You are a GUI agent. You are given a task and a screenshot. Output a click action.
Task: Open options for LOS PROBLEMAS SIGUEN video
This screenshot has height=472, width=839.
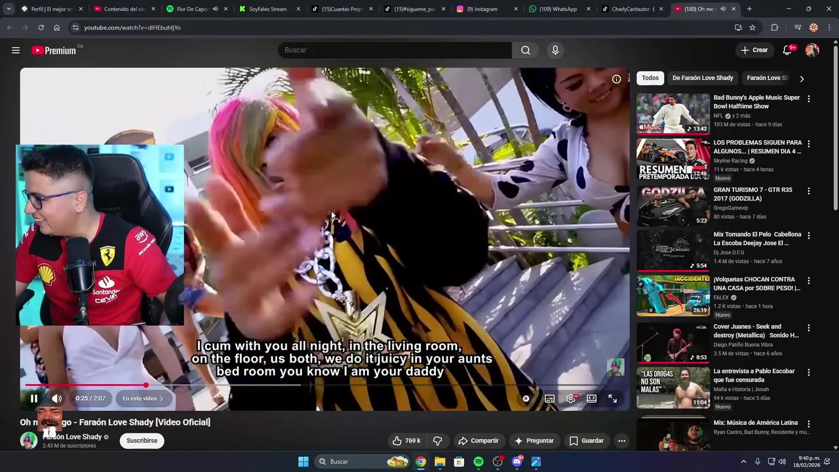[808, 144]
